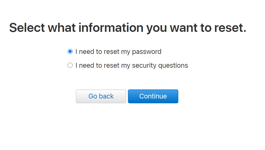Click the Go back button

[101, 96]
